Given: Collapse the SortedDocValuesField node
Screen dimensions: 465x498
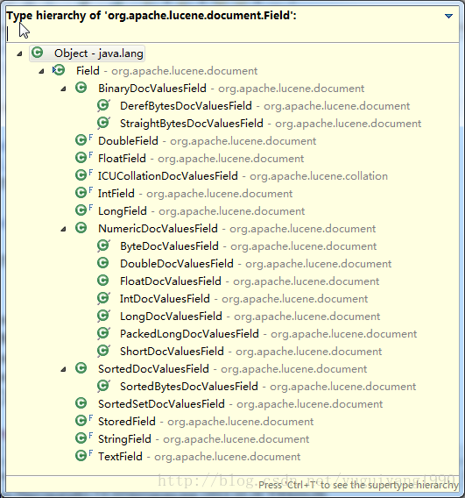Looking at the screenshot, I should click(x=63, y=369).
